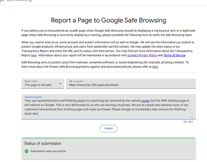Grab the text area resize handle
The height and width of the screenshot is (162, 207).
(x=192, y=117)
